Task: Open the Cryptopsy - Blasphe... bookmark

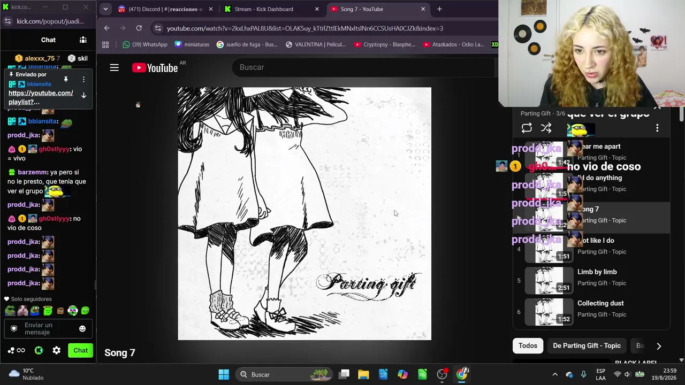Action: [x=385, y=44]
